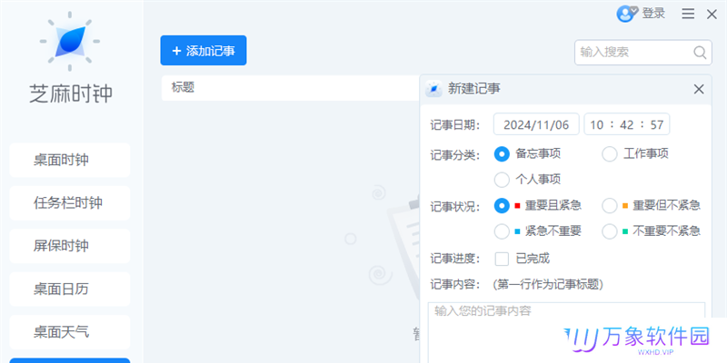The image size is (727, 363).
Task: Open the hamburger menu icon
Action: [688, 14]
